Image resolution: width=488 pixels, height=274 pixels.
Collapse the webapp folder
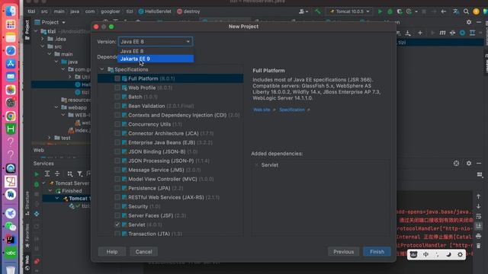[x=56, y=107]
